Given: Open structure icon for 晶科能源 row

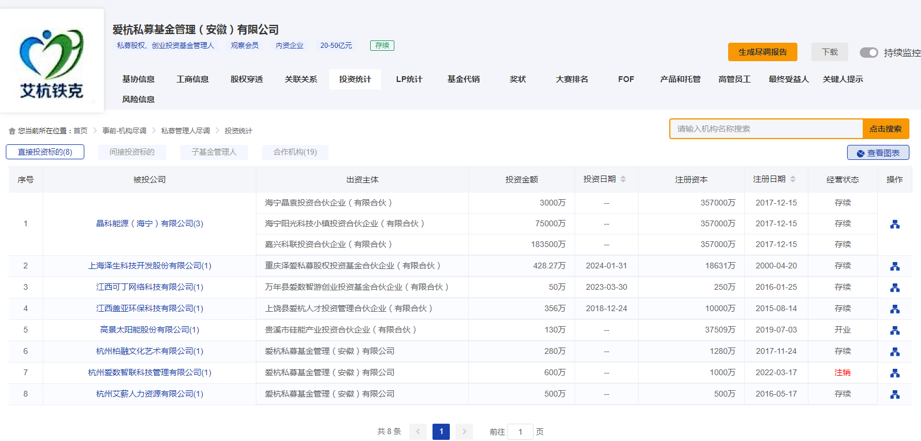Looking at the screenshot, I should [894, 224].
